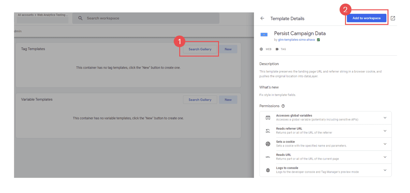Image resolution: width=410 pixels, height=193 pixels.
Task: Click the Persist Campaign Data template icon
Action: point(264,35)
